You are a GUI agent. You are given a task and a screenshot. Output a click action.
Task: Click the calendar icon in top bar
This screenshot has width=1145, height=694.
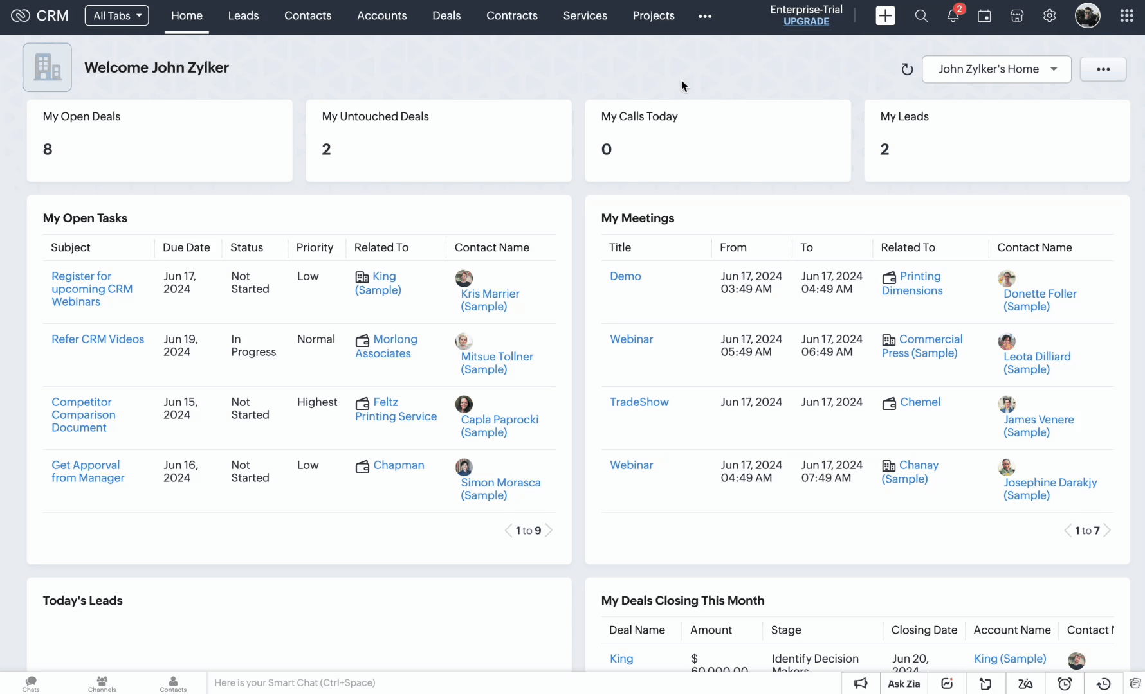tap(984, 16)
